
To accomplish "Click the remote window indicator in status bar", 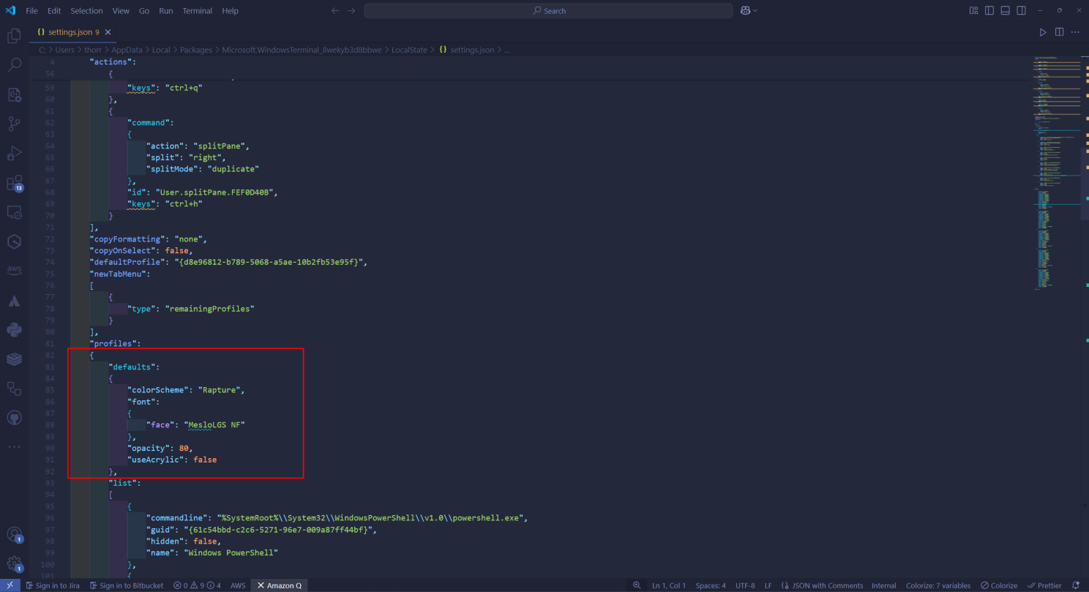I will pos(10,585).
